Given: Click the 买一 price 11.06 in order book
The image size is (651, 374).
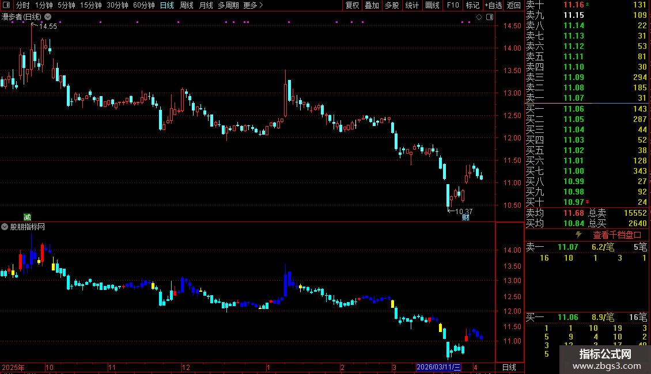Looking at the screenshot, I should click(573, 109).
